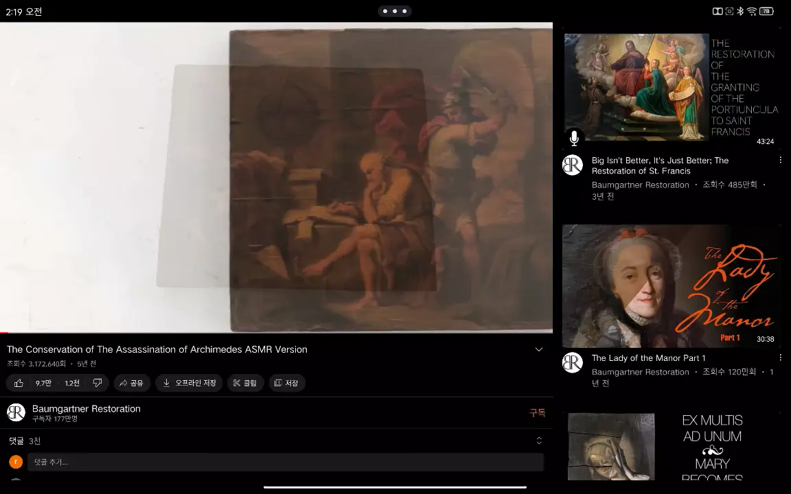Image resolution: width=791 pixels, height=494 pixels.
Task: Open user profile avatar beside comment box
Action: click(x=16, y=462)
